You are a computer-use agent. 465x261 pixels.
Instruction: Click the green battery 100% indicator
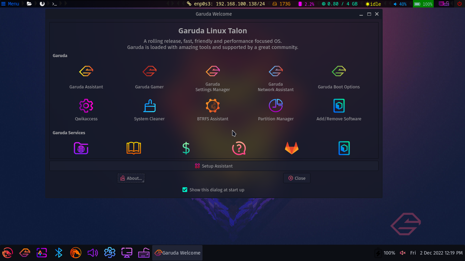point(423,4)
